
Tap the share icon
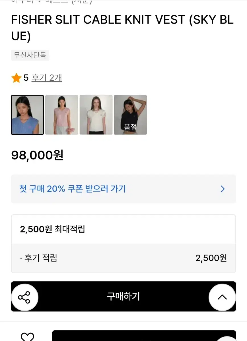[x=24, y=297]
